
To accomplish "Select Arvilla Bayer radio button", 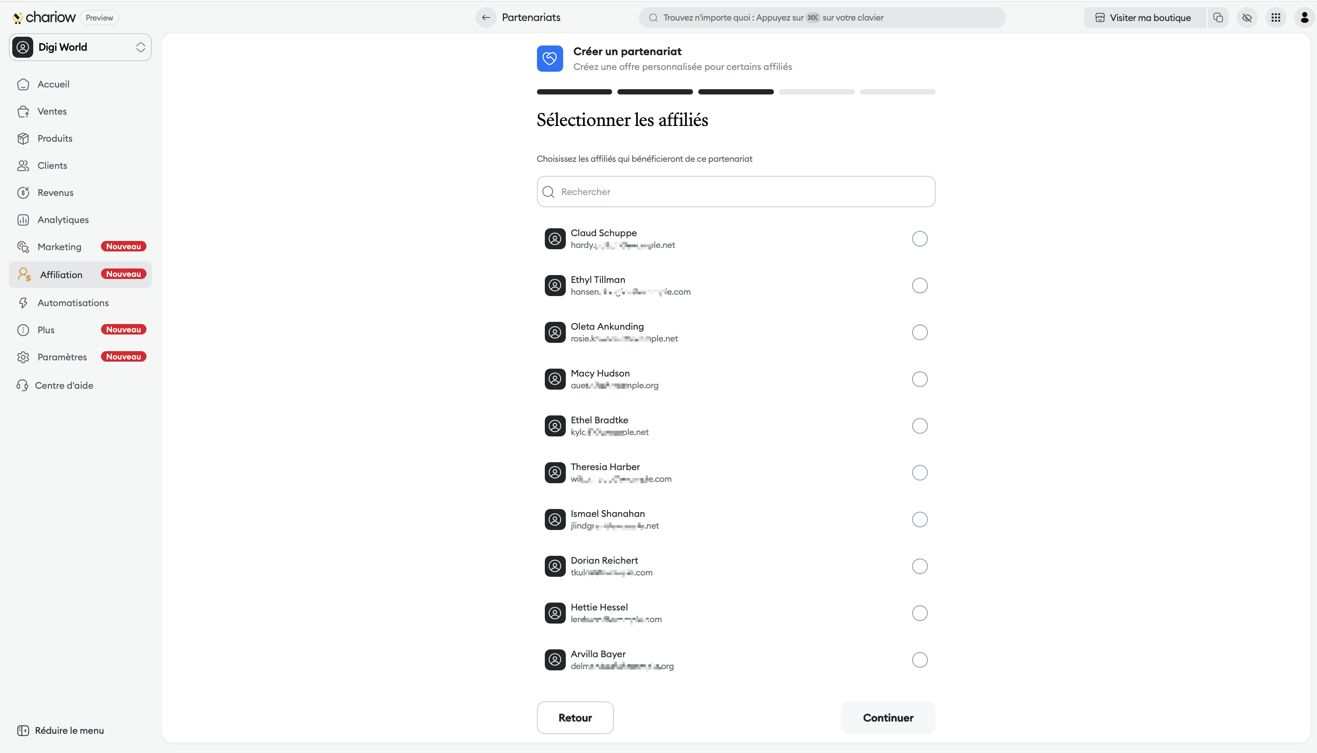I will (x=920, y=660).
